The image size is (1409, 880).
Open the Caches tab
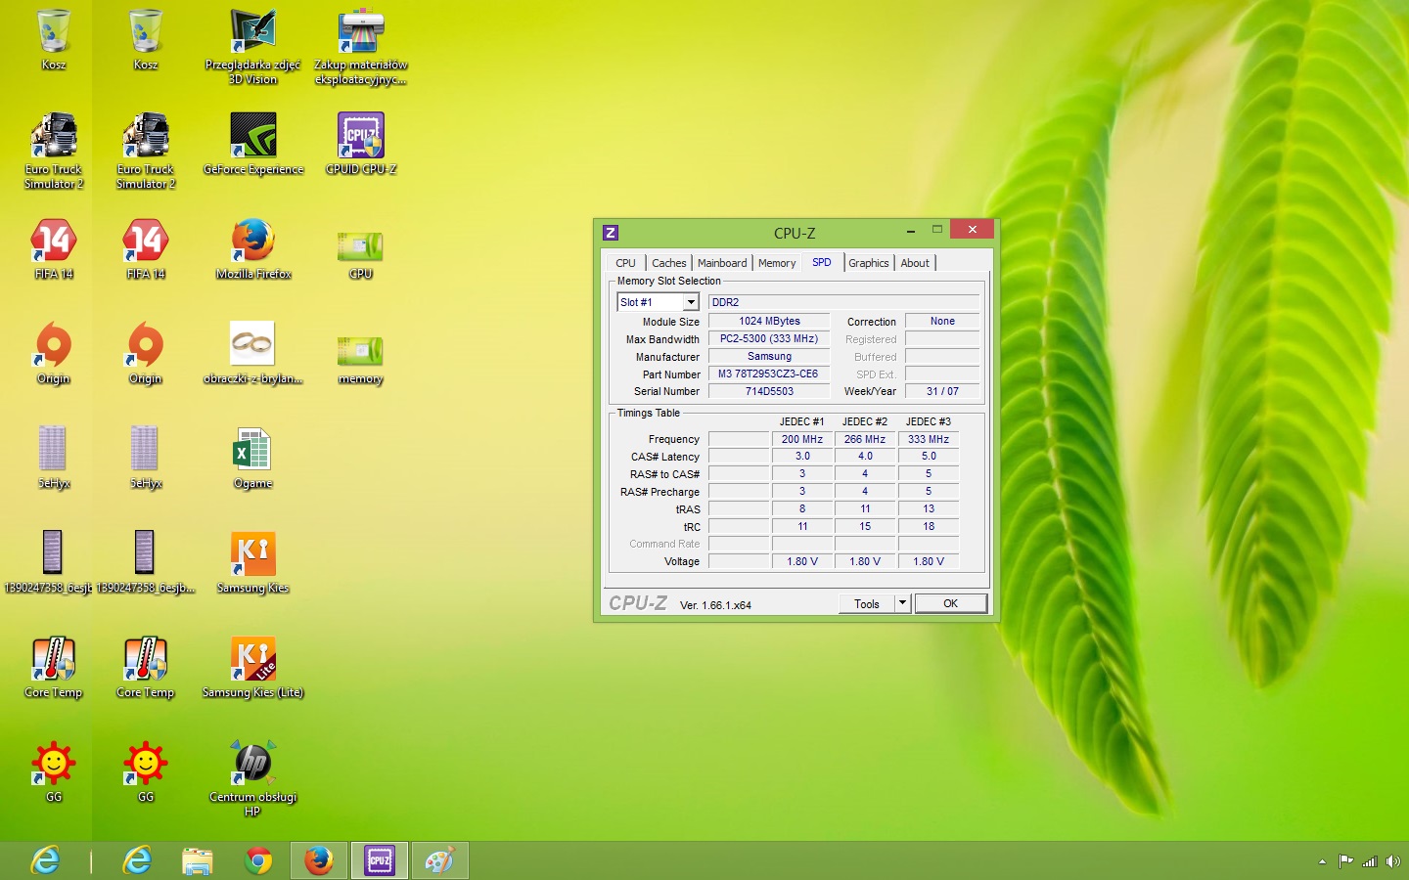pyautogui.click(x=669, y=263)
